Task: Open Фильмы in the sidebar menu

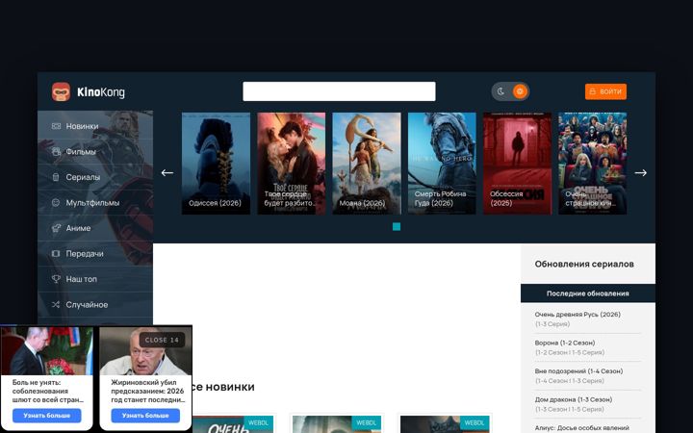Action: 95,152
